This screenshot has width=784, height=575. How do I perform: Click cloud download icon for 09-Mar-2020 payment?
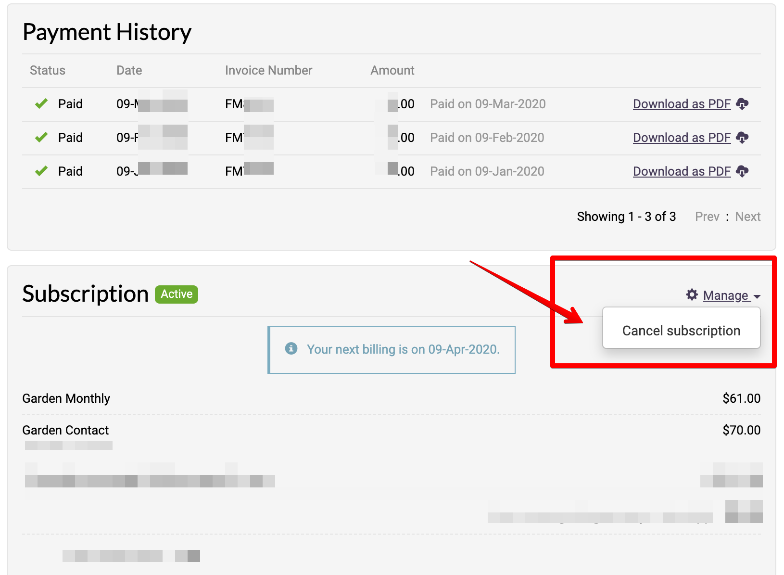[x=743, y=104]
